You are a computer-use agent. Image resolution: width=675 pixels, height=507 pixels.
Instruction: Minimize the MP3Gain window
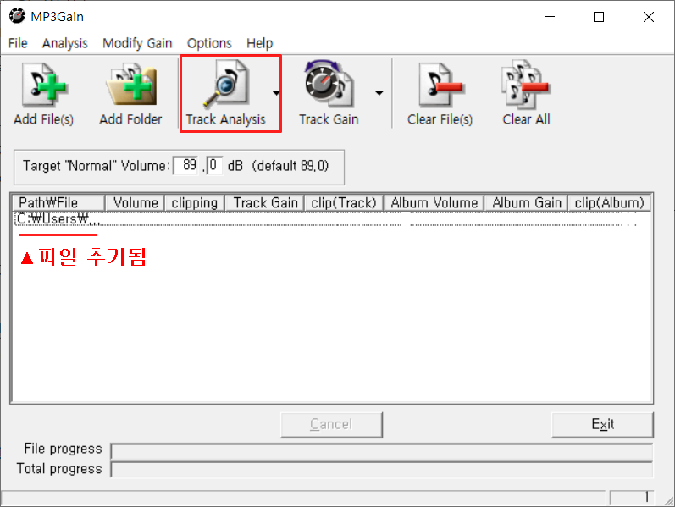[x=550, y=17]
